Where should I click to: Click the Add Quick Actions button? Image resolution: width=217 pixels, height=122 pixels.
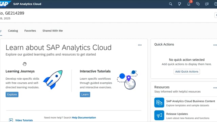(x=187, y=72)
